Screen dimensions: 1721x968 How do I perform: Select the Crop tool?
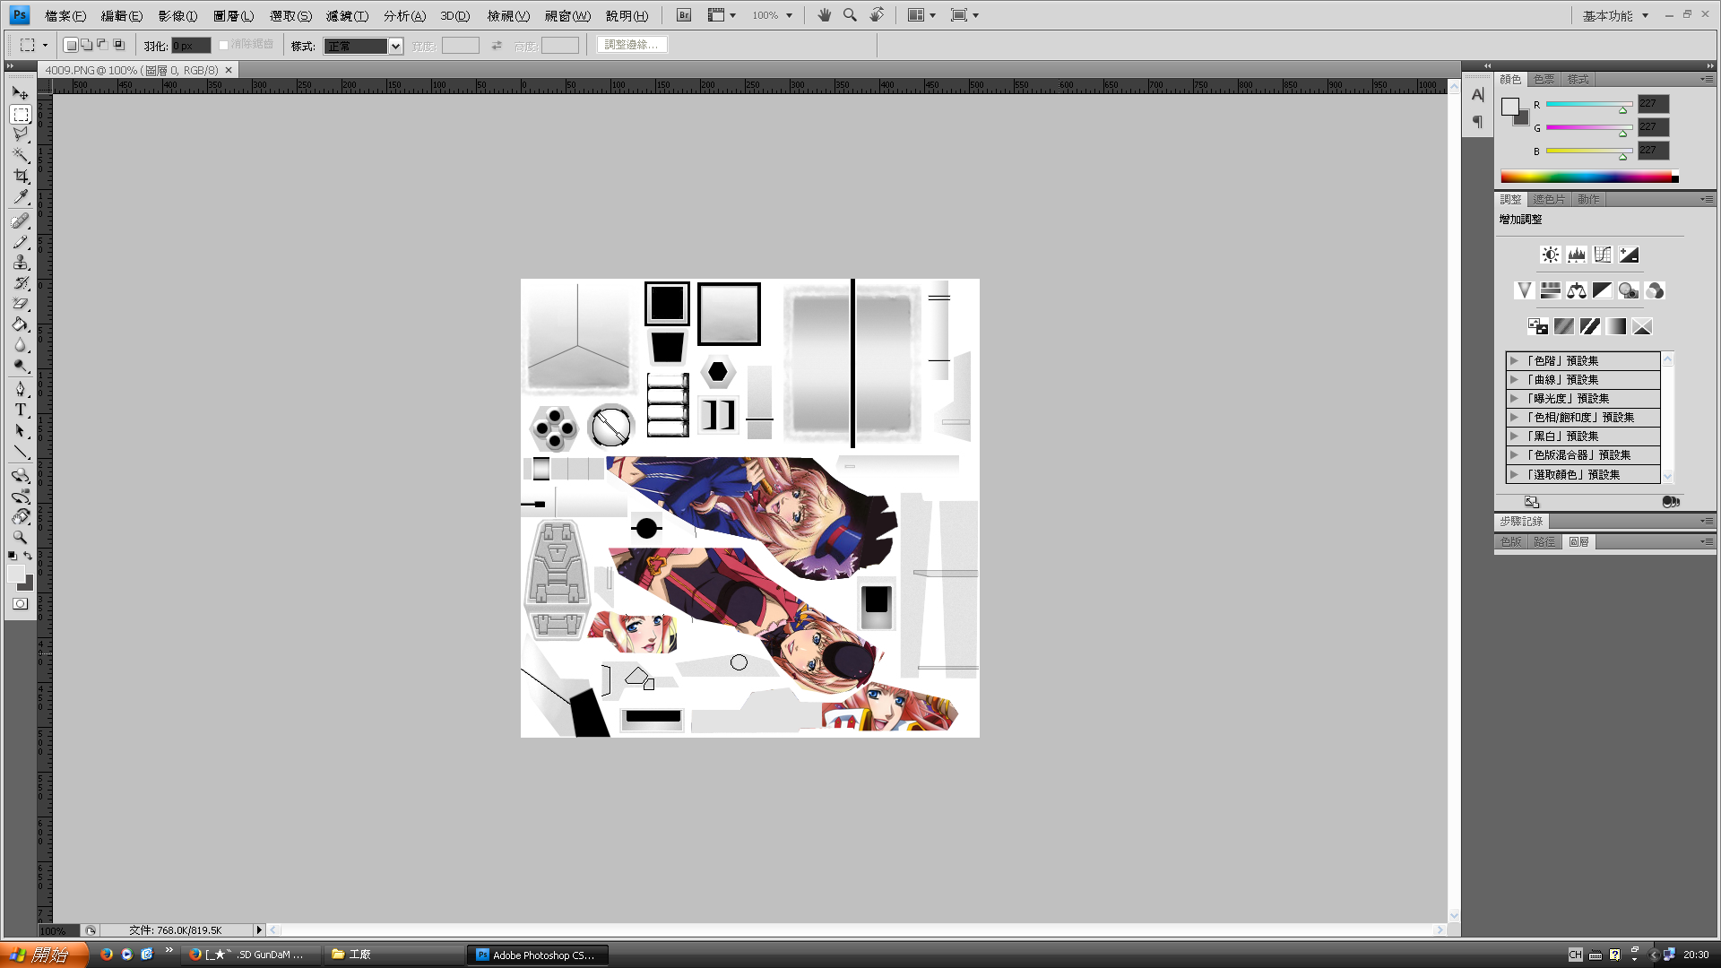point(21,177)
